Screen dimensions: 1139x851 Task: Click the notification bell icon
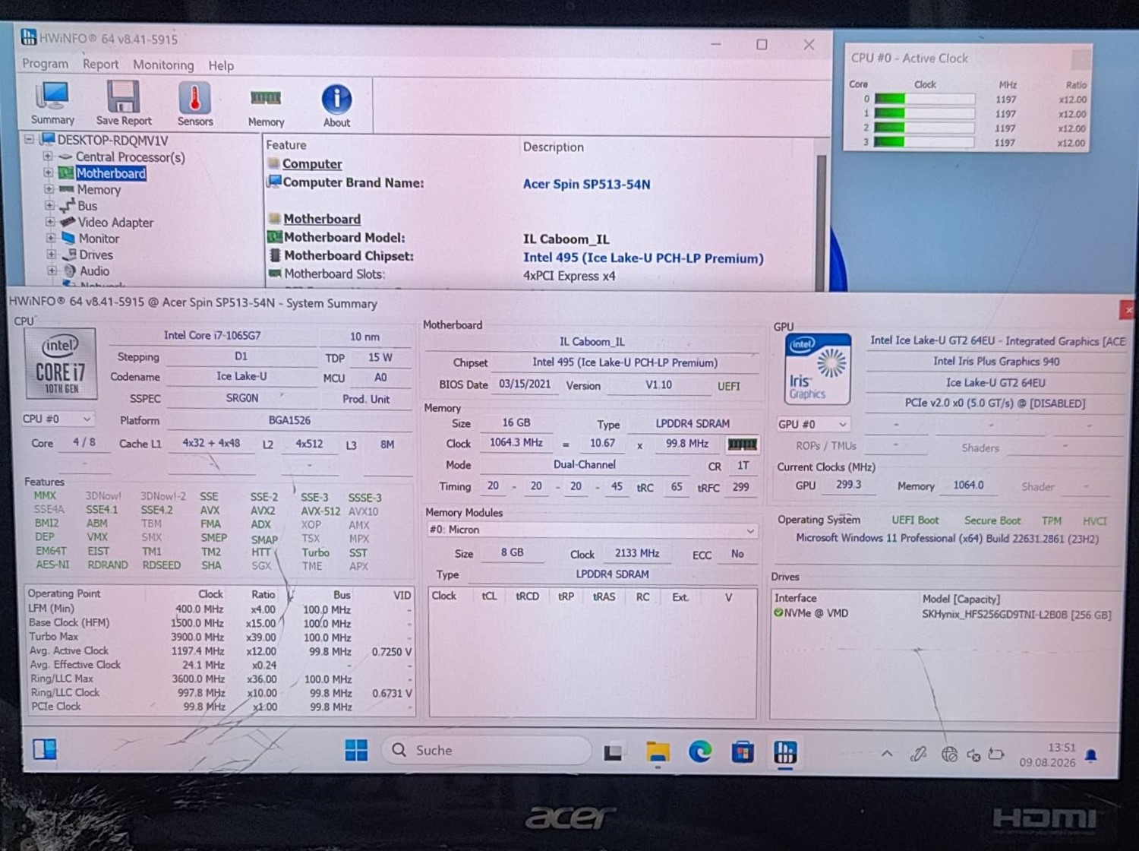(x=1091, y=755)
